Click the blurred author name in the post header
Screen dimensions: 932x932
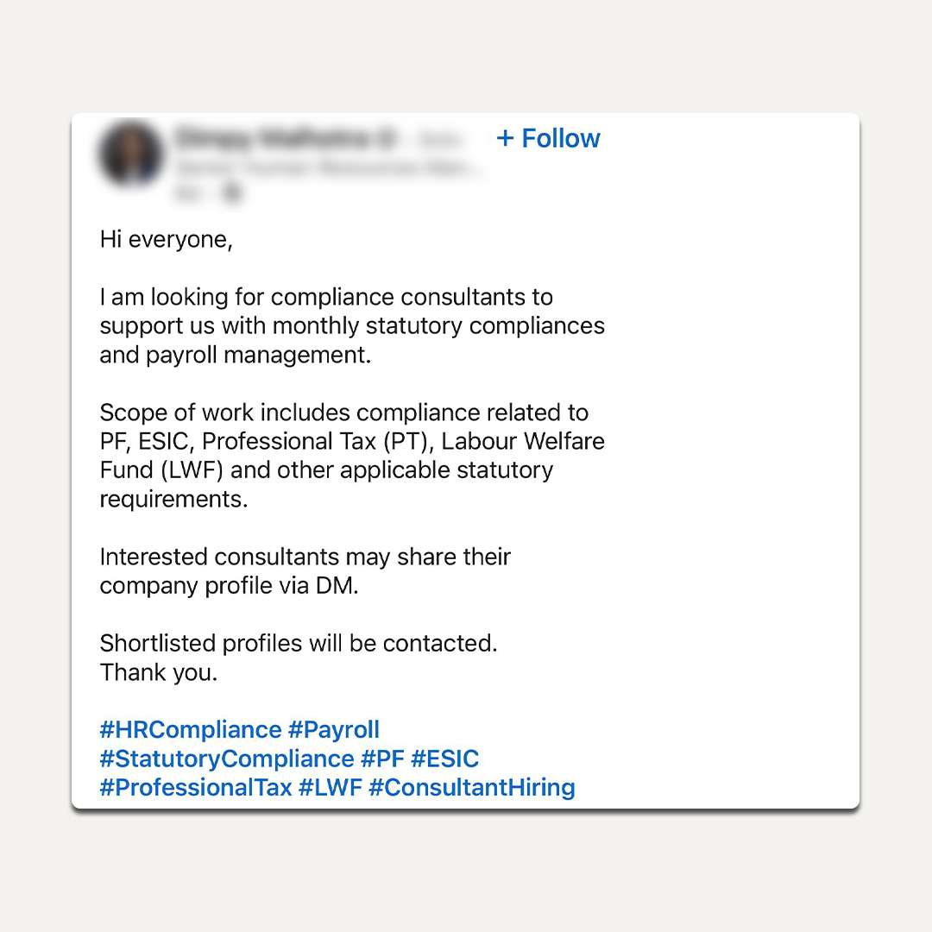(x=273, y=138)
